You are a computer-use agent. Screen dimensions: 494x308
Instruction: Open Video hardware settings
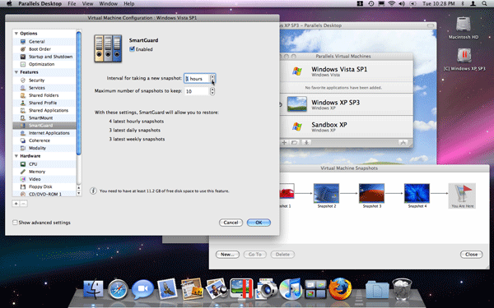44,179
